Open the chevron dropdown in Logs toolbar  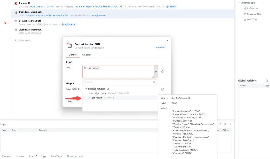[230, 124]
